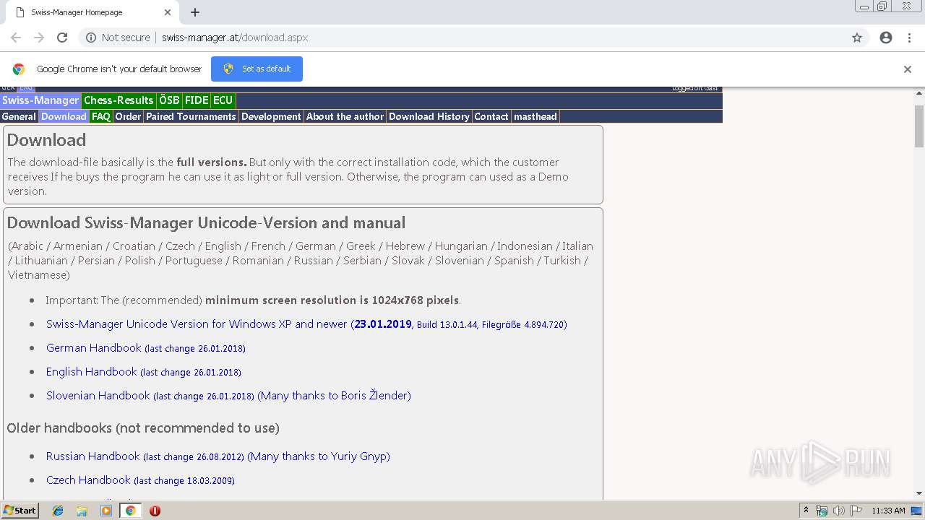
Task: Open FIDE navigation link
Action: pos(197,100)
